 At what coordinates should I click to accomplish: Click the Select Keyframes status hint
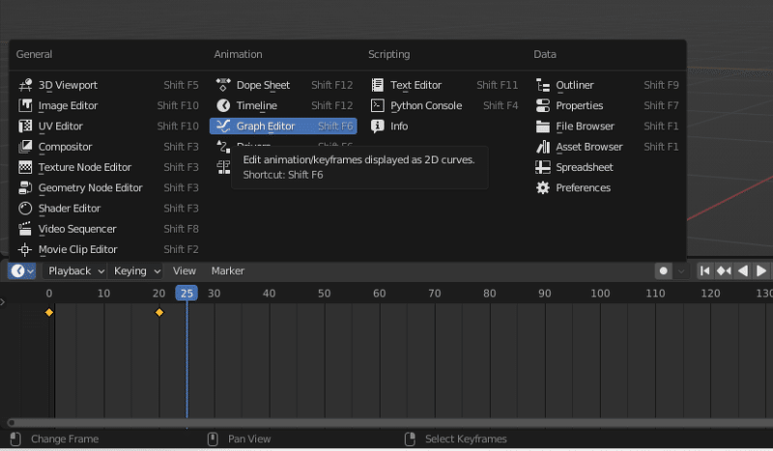[466, 438]
